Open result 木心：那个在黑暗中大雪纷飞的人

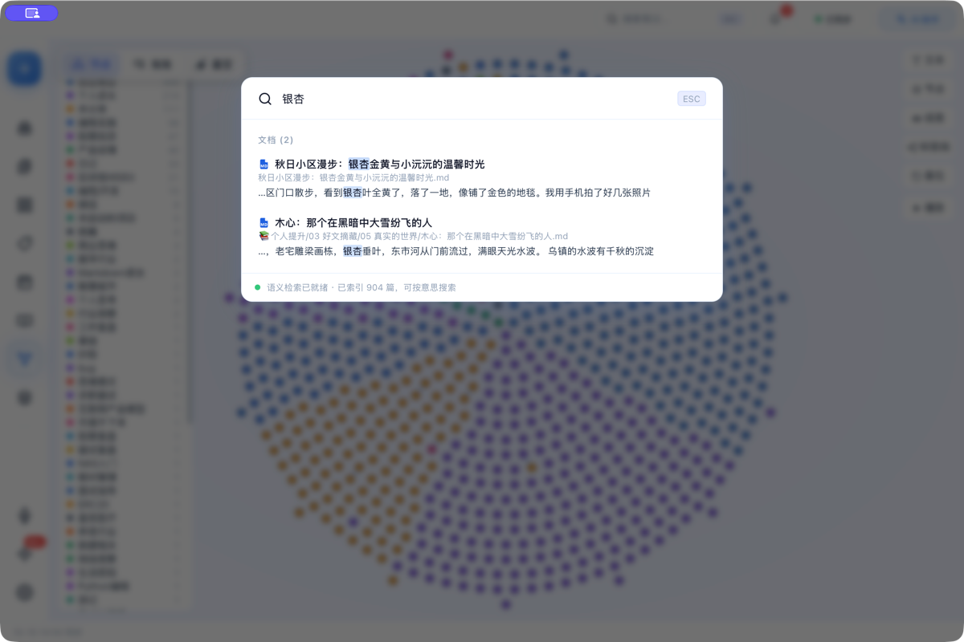point(353,222)
